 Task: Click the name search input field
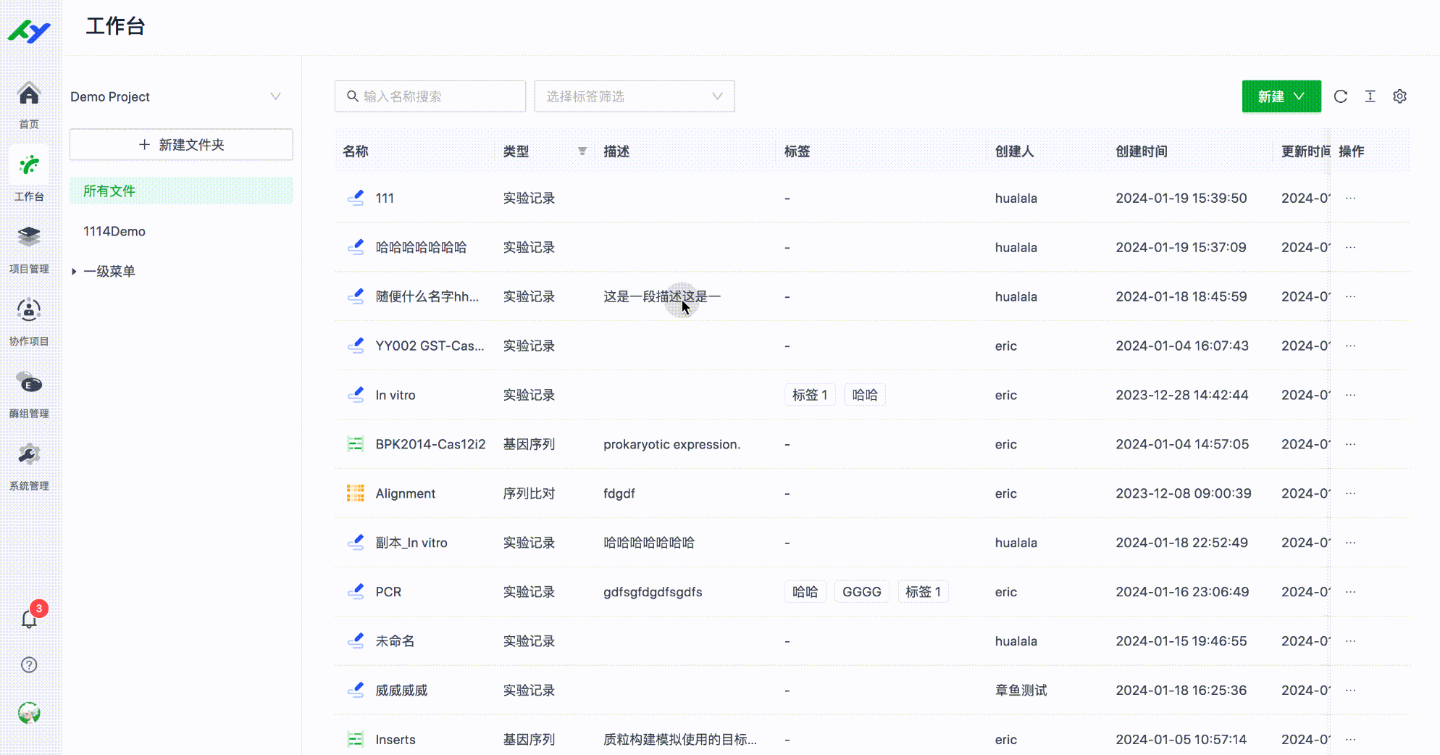click(x=430, y=96)
